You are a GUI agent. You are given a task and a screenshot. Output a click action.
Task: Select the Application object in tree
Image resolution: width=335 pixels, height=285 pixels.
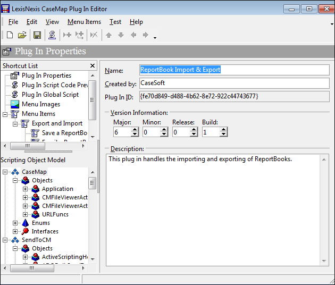pyautogui.click(x=57, y=189)
